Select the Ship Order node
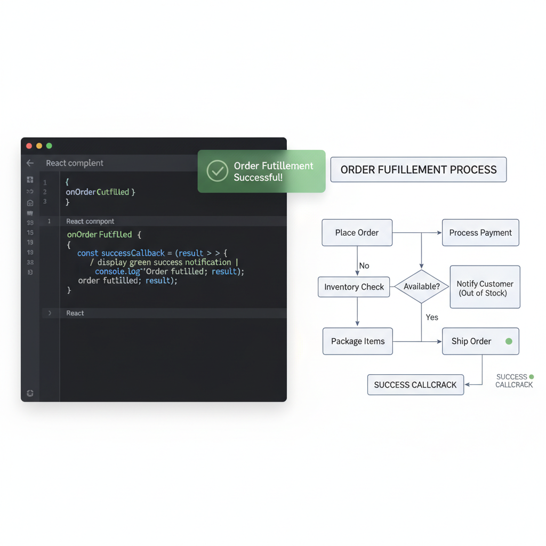 click(x=480, y=341)
